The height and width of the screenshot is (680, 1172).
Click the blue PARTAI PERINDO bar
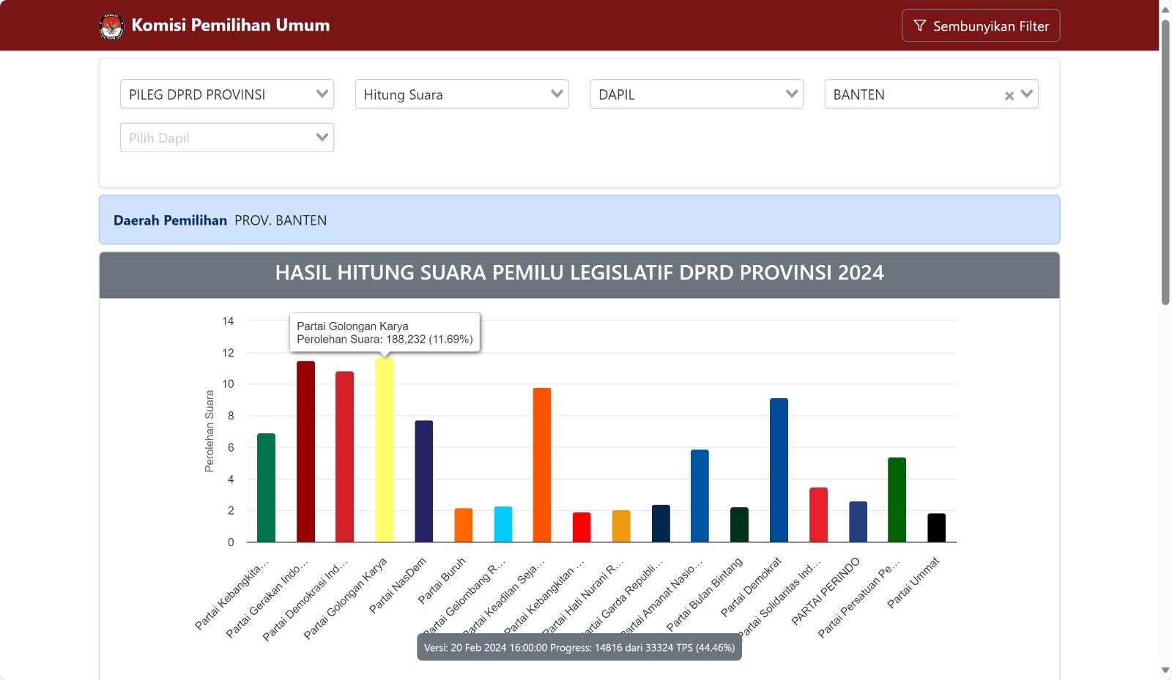click(x=858, y=522)
